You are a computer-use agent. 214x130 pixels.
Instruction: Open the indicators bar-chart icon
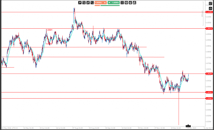[x=88, y=3]
